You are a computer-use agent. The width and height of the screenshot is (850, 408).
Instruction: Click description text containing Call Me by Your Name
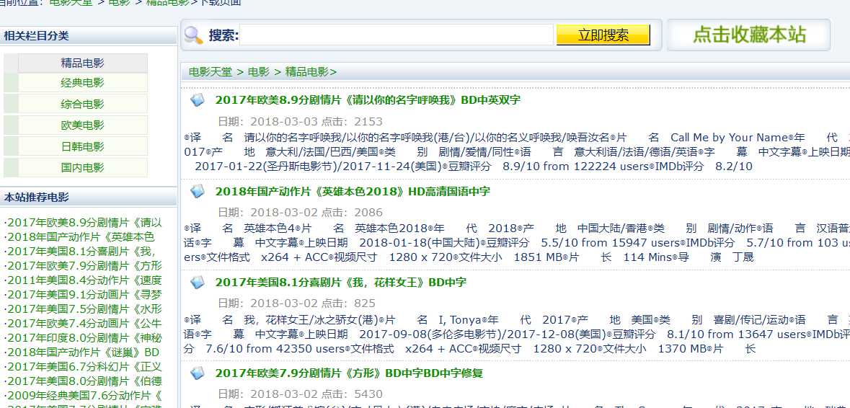(517, 151)
